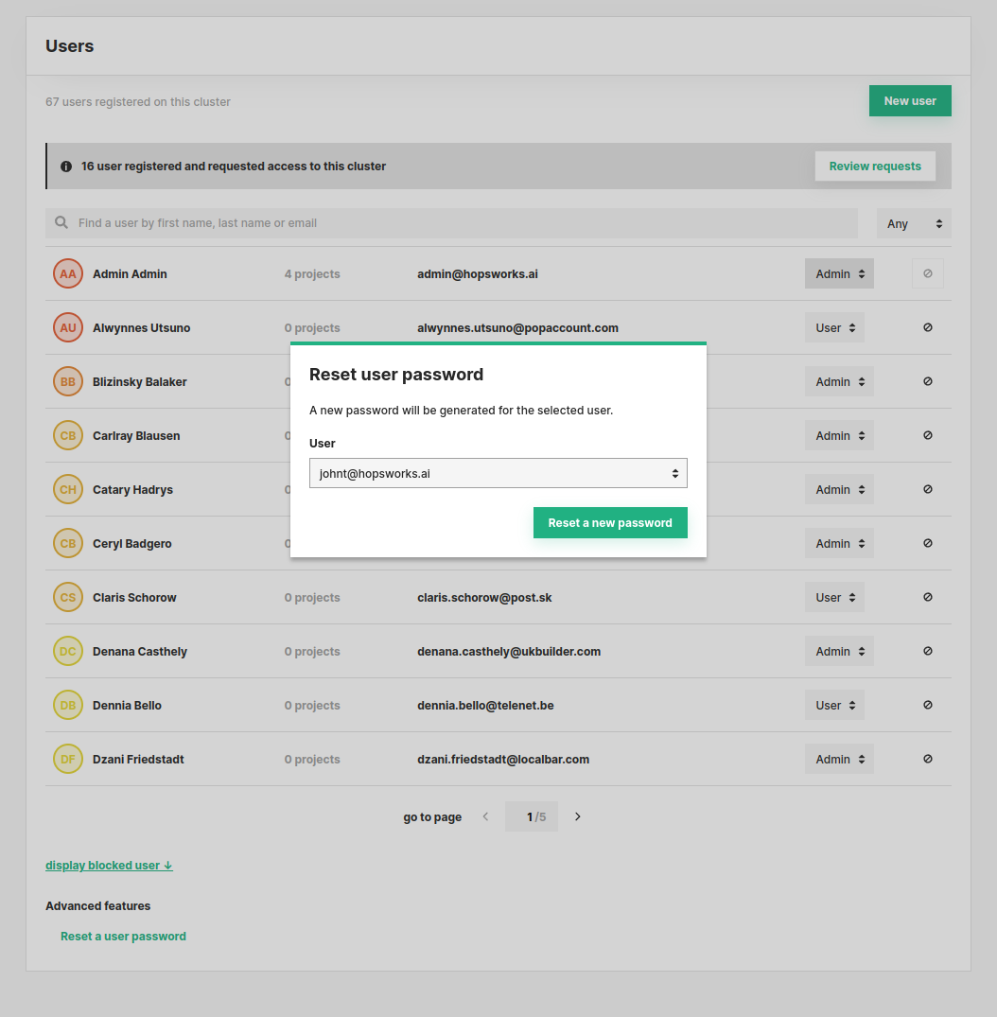
Task: Click Reset a new password
Action: click(x=610, y=521)
